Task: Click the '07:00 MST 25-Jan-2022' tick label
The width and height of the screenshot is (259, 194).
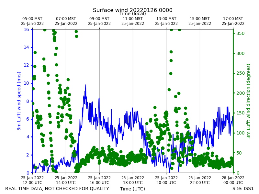Action: (66, 21)
